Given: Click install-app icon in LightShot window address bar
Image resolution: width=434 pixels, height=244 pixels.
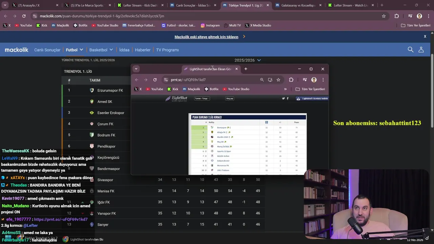Looking at the screenshot, I should [270, 80].
